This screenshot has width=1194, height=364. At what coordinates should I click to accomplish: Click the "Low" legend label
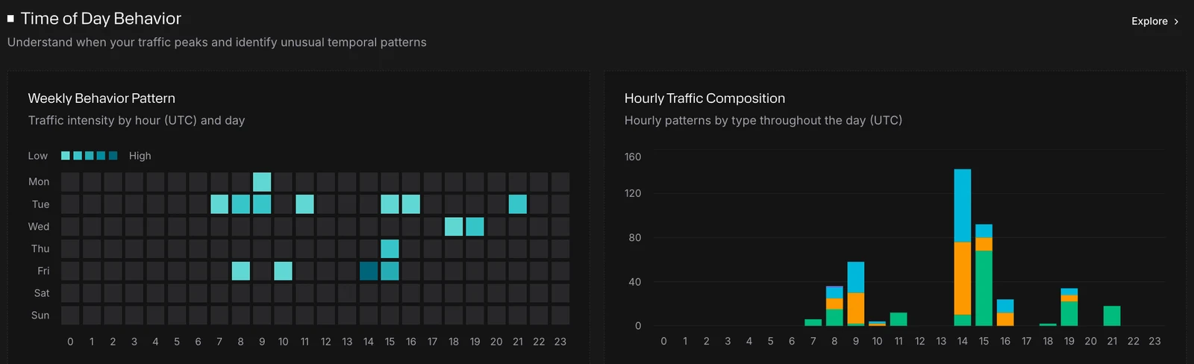coord(37,156)
